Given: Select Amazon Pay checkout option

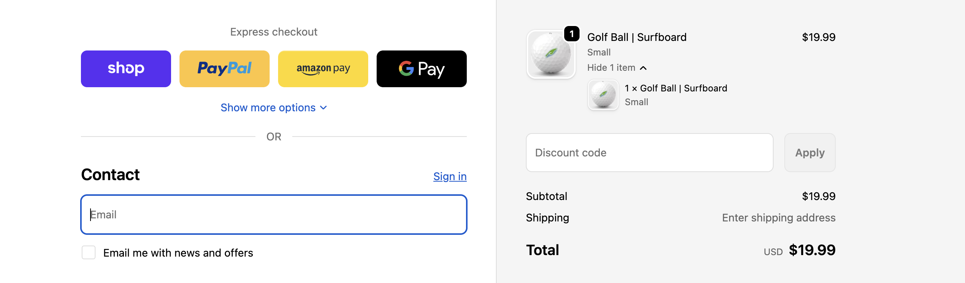Looking at the screenshot, I should click(x=323, y=69).
